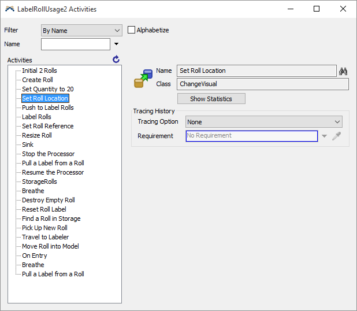Select Initial 2 Rolls activity
Screen dimensions: 357x311
click(39, 71)
